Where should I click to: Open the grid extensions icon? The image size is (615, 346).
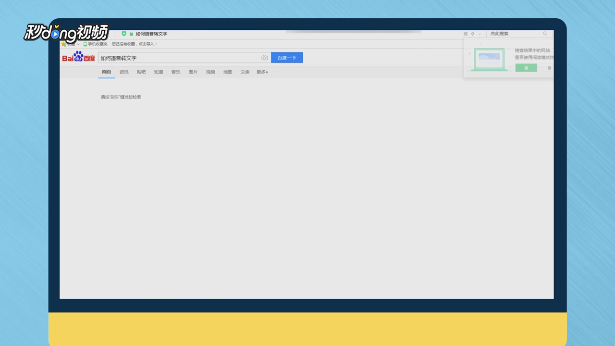pyautogui.click(x=466, y=34)
